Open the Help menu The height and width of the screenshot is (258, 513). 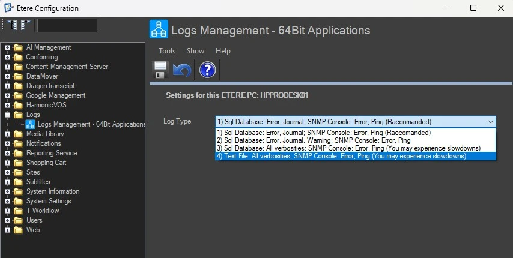(223, 51)
